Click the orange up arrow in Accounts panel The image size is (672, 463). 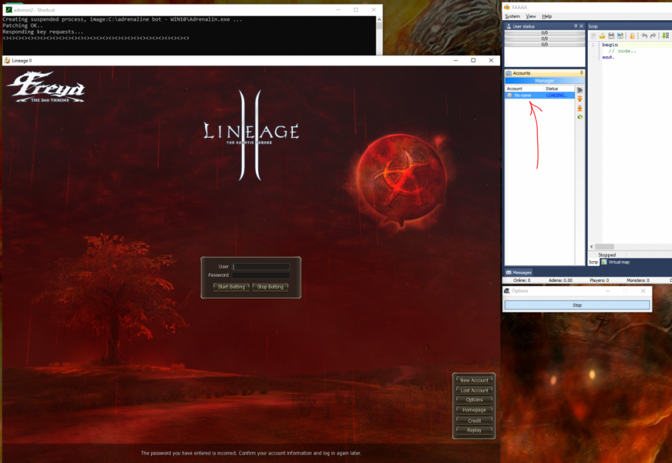(x=580, y=99)
